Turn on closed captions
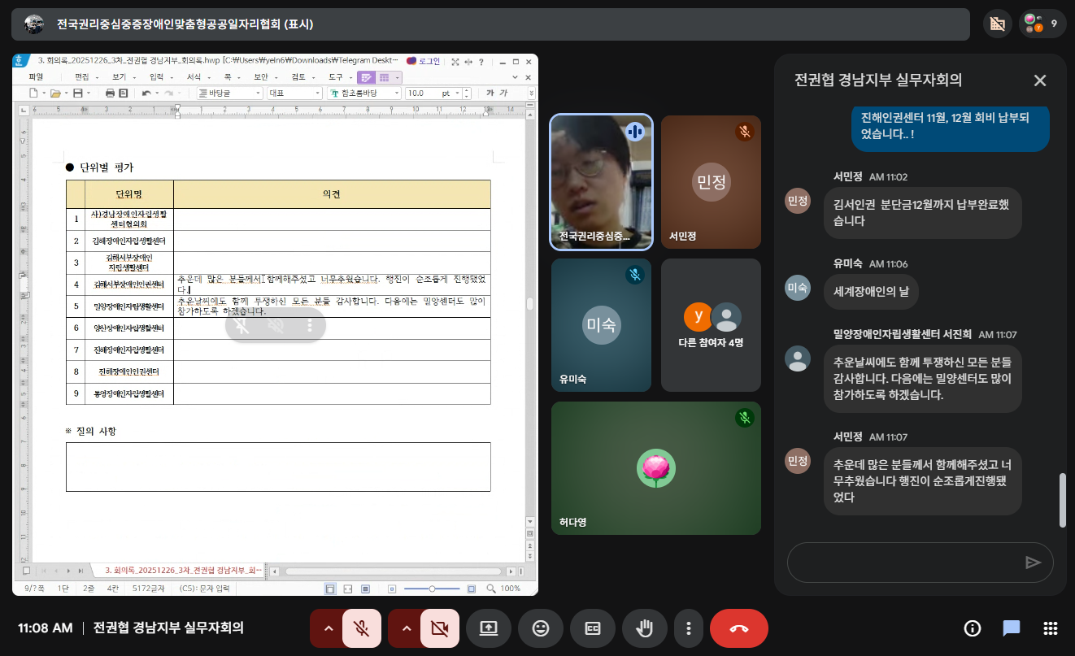The image size is (1075, 656). coord(593,628)
